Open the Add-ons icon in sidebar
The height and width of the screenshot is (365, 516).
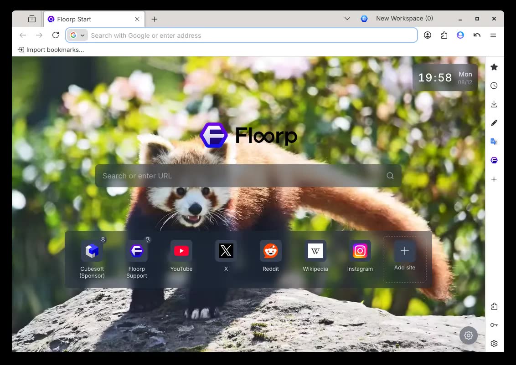click(x=494, y=307)
